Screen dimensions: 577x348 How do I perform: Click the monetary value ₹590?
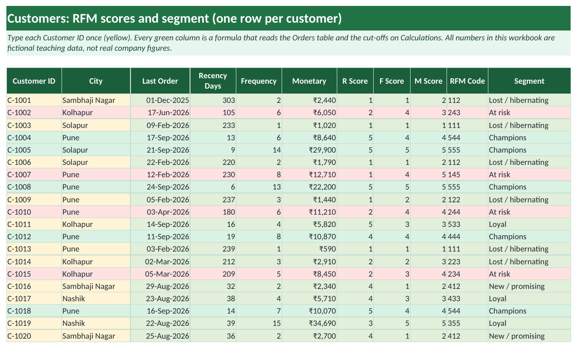[309, 249]
